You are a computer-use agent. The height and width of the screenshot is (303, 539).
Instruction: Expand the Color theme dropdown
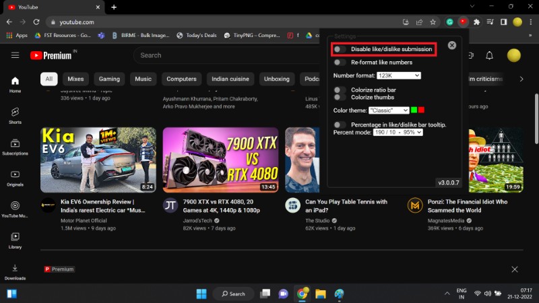pos(389,110)
